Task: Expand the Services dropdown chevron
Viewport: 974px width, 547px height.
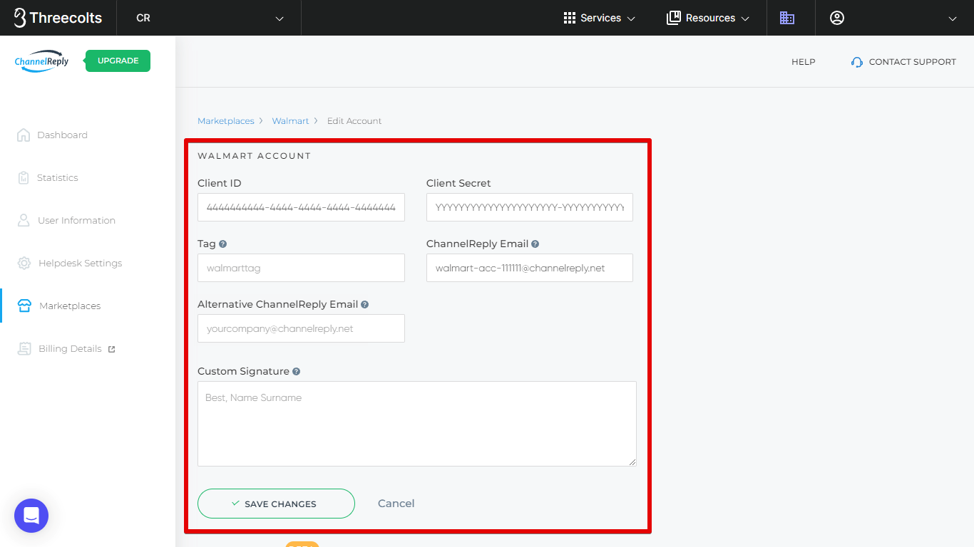Action: [631, 19]
